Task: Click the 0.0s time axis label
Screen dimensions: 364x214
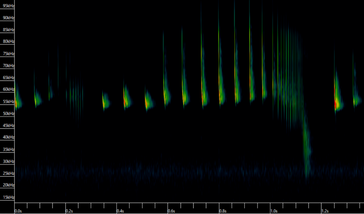Action: click(x=18, y=211)
